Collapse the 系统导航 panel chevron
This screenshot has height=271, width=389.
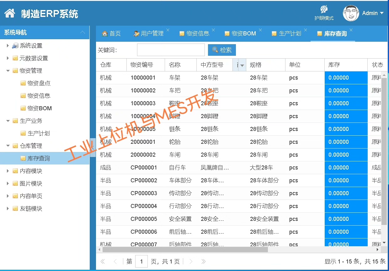click(x=83, y=32)
